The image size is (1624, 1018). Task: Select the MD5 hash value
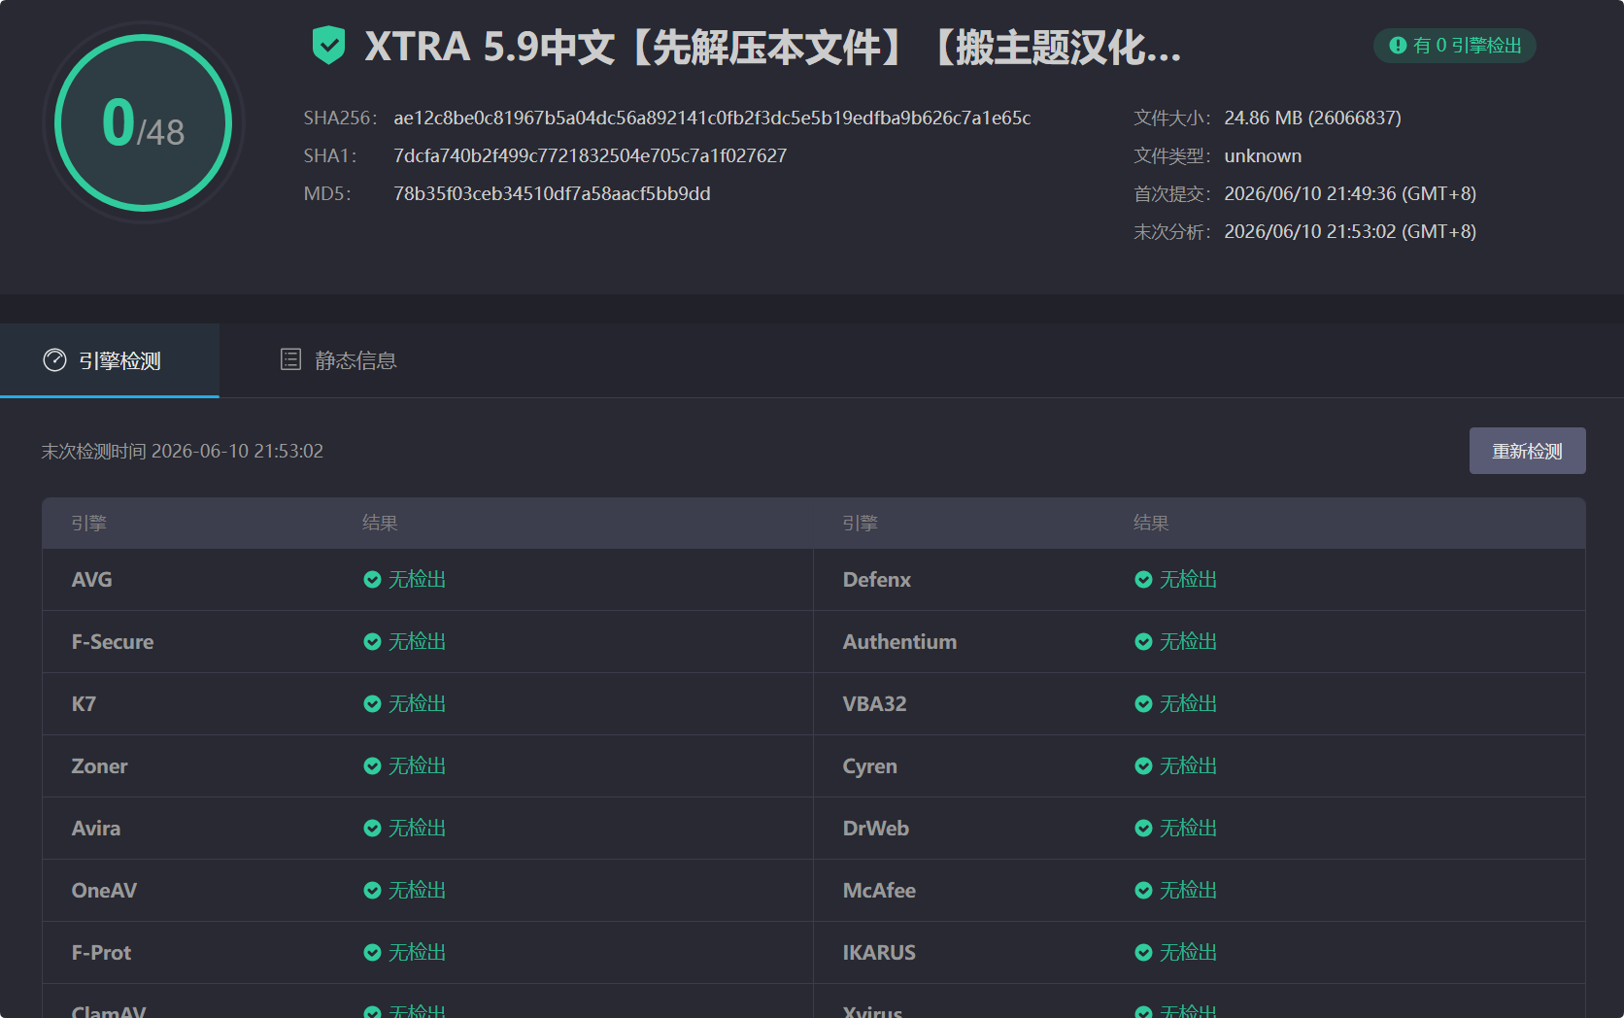point(552,193)
